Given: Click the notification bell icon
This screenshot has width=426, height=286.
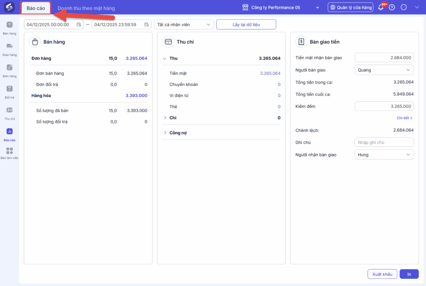Looking at the screenshot, I should (381, 8).
